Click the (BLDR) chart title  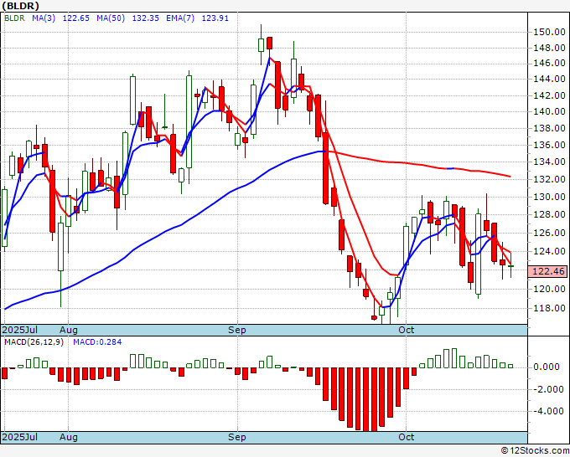point(21,6)
